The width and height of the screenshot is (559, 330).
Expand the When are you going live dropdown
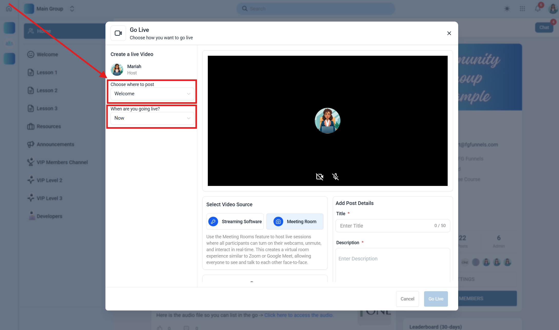pyautogui.click(x=152, y=118)
